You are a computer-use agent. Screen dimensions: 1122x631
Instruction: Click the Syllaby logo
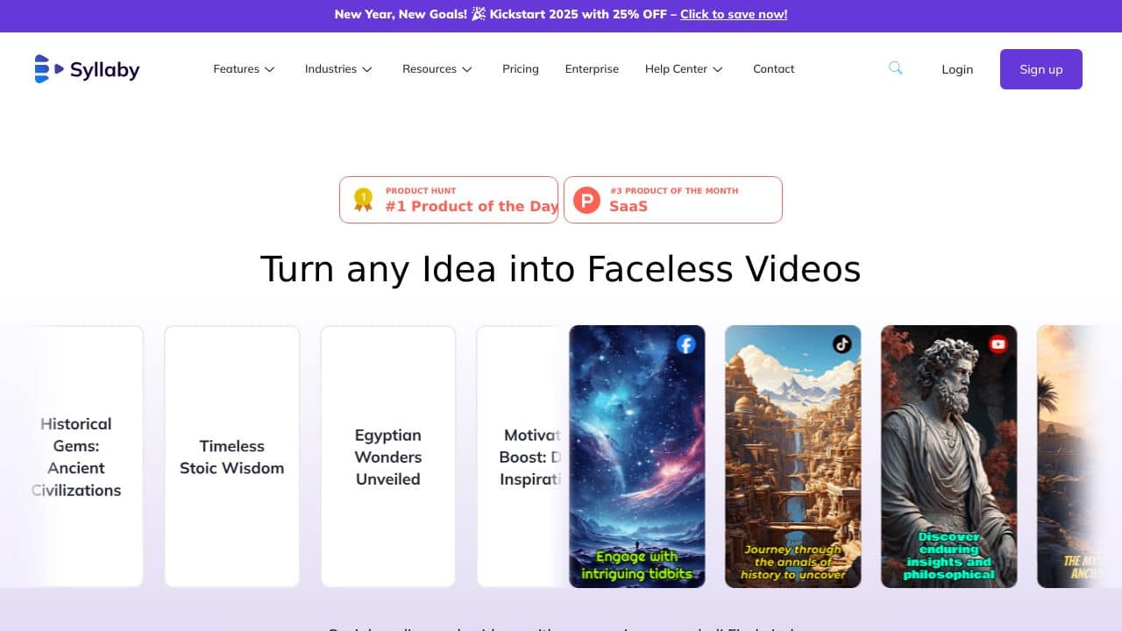(x=87, y=69)
